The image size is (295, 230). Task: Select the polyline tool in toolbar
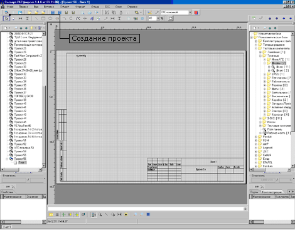pyautogui.click(x=78, y=18)
